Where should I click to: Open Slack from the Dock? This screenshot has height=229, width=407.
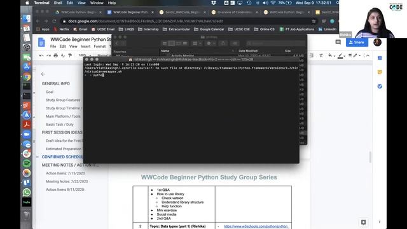coord(27,154)
